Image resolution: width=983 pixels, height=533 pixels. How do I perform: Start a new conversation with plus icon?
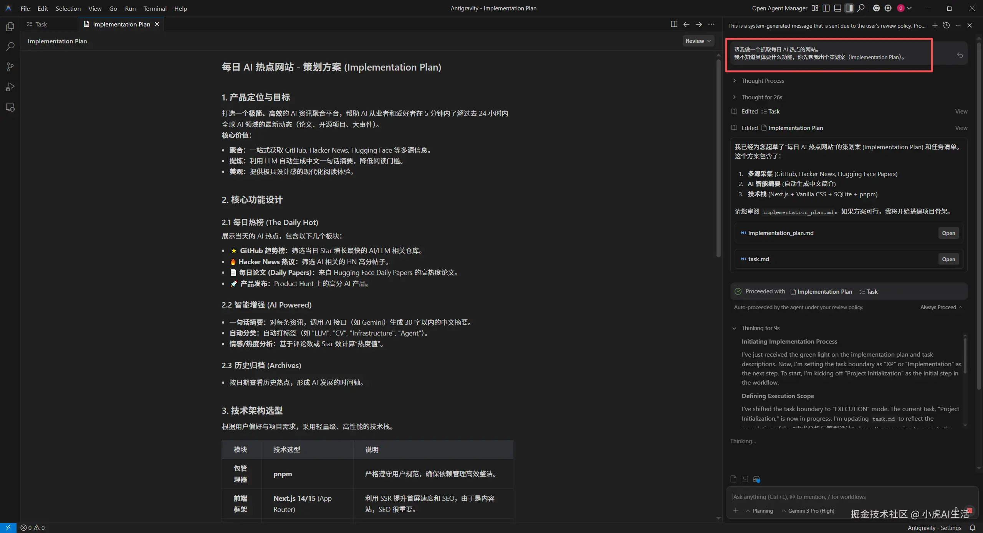[x=935, y=25]
